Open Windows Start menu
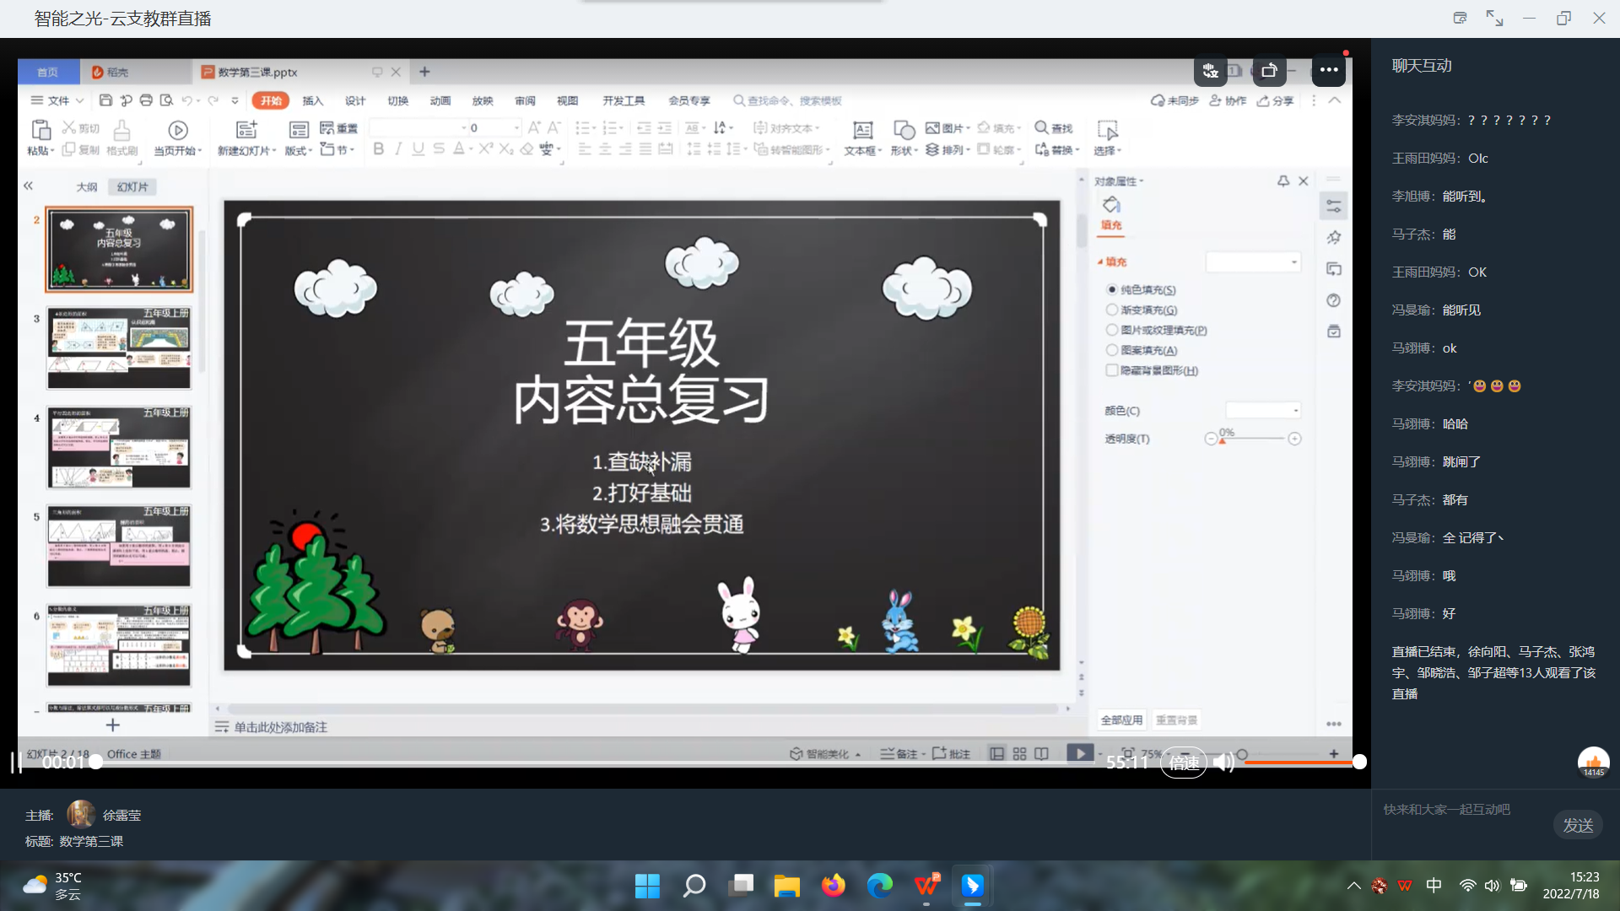Screen dimensions: 1620x911 647,886
